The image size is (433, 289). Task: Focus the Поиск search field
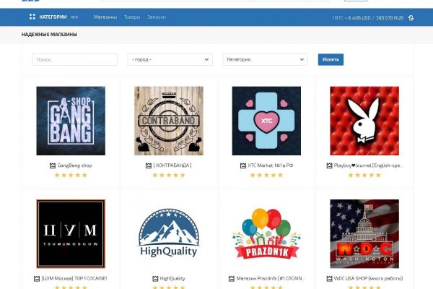click(x=74, y=59)
